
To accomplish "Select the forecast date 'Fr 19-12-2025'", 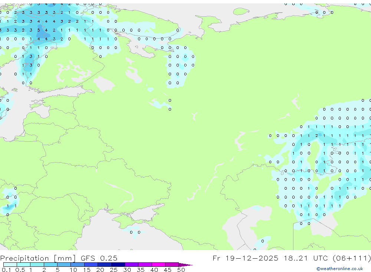I will pos(245,258).
